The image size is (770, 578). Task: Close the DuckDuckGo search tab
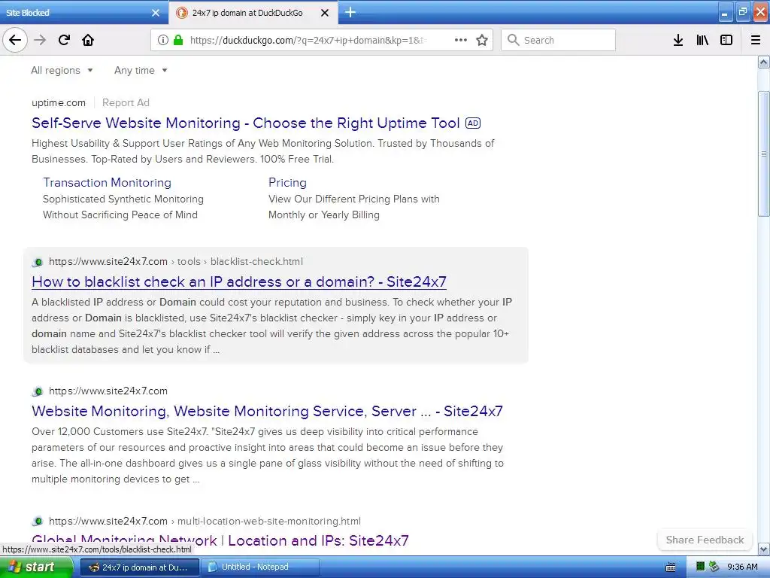click(x=325, y=13)
